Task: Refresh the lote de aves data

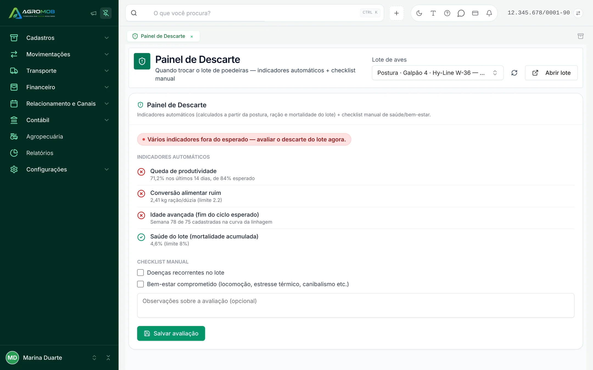Action: 514,73
